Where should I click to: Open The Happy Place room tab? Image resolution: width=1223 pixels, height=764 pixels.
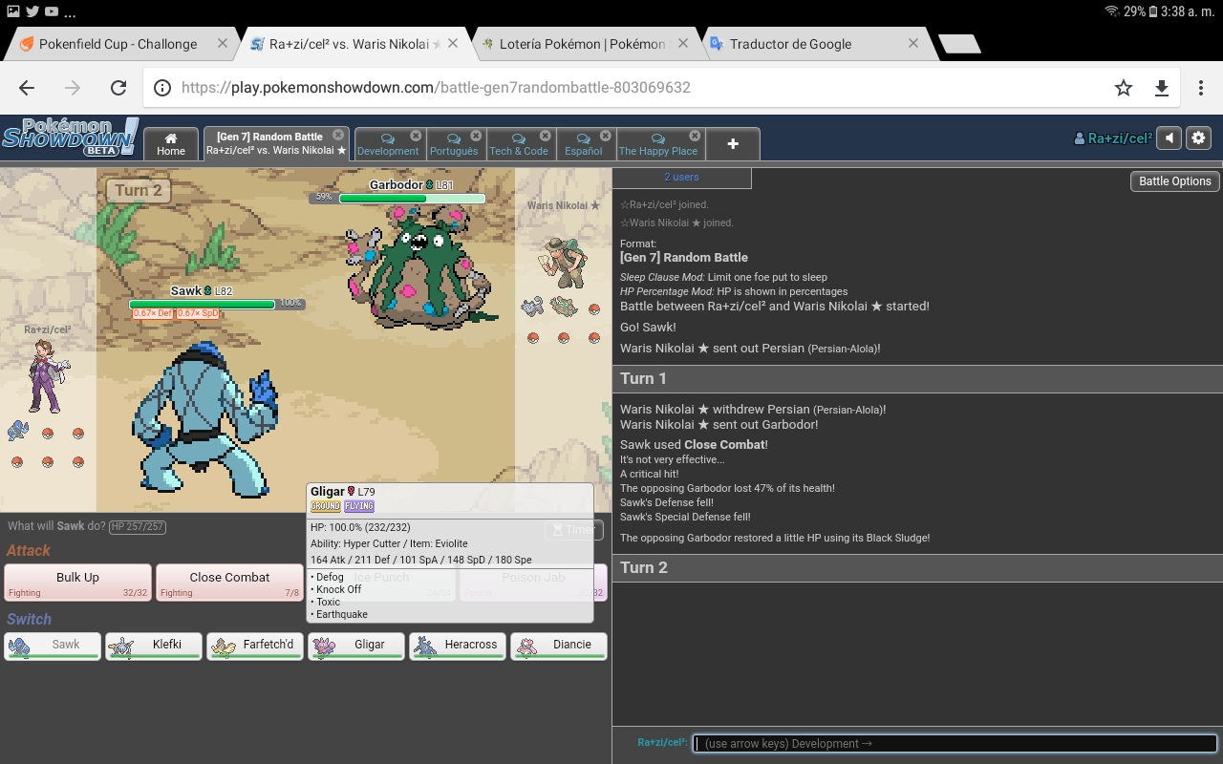658,144
